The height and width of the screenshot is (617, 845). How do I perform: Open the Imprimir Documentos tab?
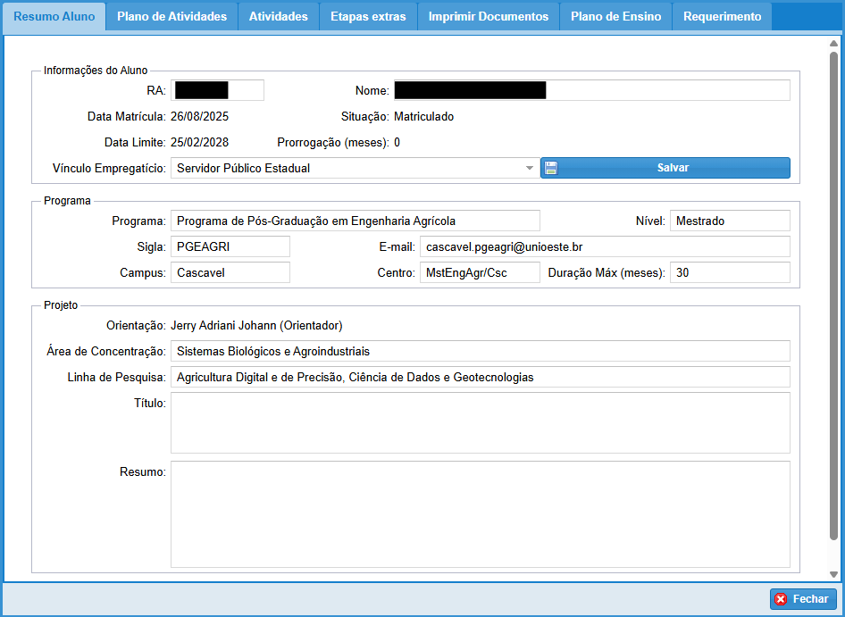click(488, 17)
